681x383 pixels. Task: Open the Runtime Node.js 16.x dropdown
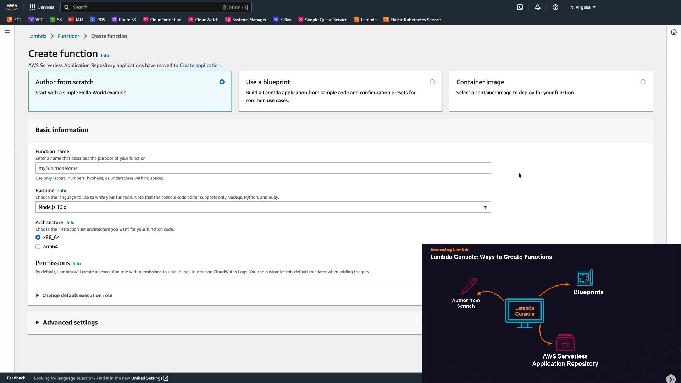pyautogui.click(x=263, y=207)
